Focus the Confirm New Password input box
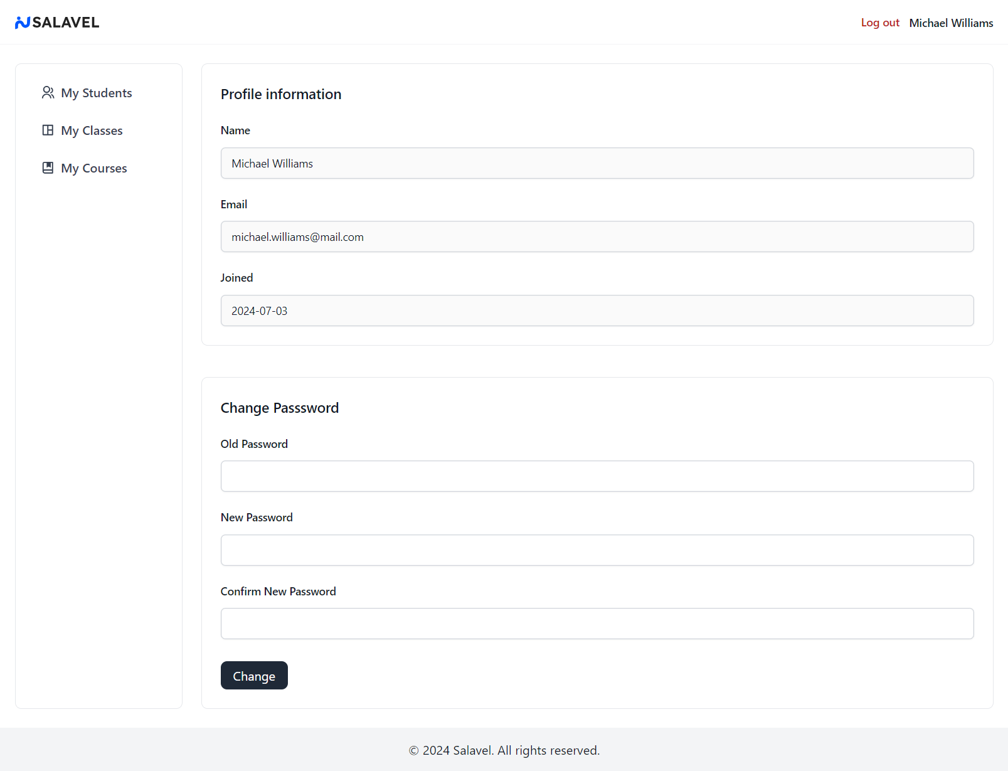 pyautogui.click(x=597, y=624)
